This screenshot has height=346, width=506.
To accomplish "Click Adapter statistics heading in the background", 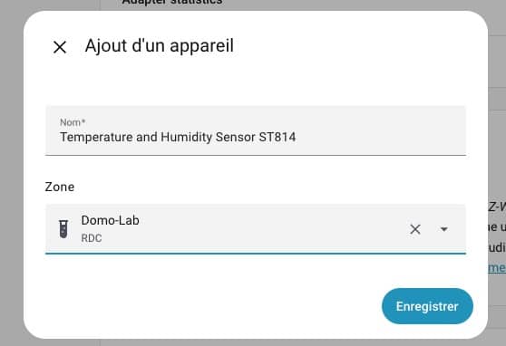I will 172,3.
